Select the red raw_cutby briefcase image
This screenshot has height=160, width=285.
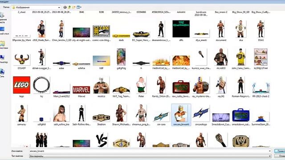click(x=181, y=87)
